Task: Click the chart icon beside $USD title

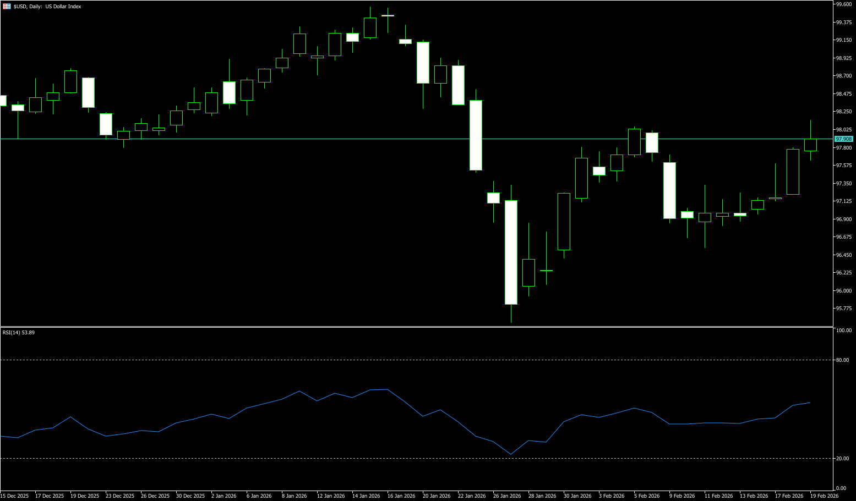Action: coord(7,7)
